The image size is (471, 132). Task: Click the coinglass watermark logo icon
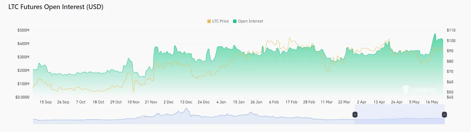pos(406,89)
